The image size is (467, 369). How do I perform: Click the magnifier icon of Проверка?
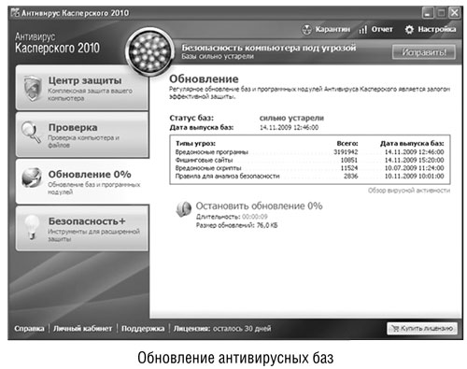[x=31, y=132]
